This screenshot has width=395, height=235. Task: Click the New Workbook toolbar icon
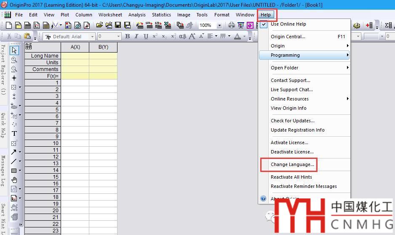(x=27, y=25)
